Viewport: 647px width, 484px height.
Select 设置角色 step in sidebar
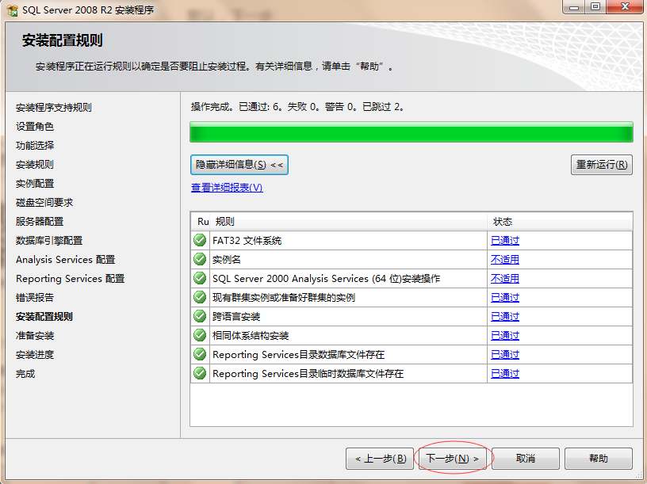pos(35,127)
